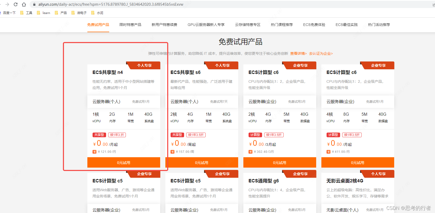Click the browser forward arrow
This screenshot has width=435, height=213.
pyautogui.click(x=7, y=4)
